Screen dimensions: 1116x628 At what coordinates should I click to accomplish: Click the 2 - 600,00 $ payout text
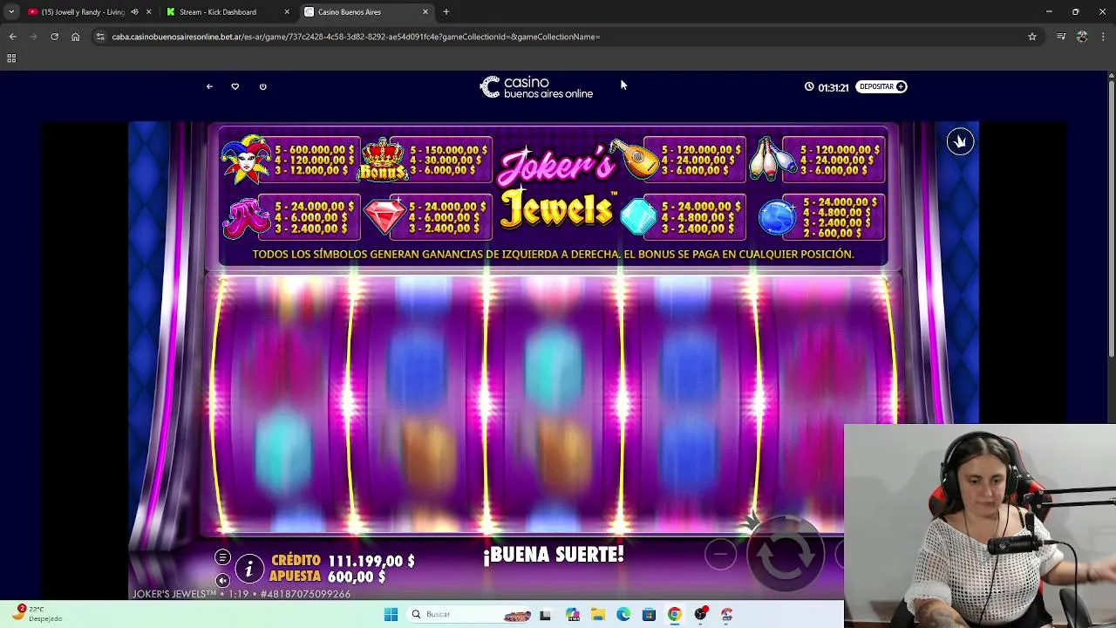point(833,233)
